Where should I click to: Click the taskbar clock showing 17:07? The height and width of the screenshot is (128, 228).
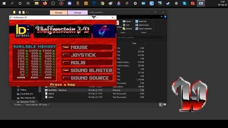[222, 3]
